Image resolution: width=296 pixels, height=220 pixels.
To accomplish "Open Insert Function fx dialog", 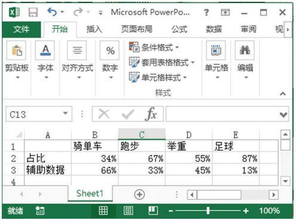I will pos(151,114).
